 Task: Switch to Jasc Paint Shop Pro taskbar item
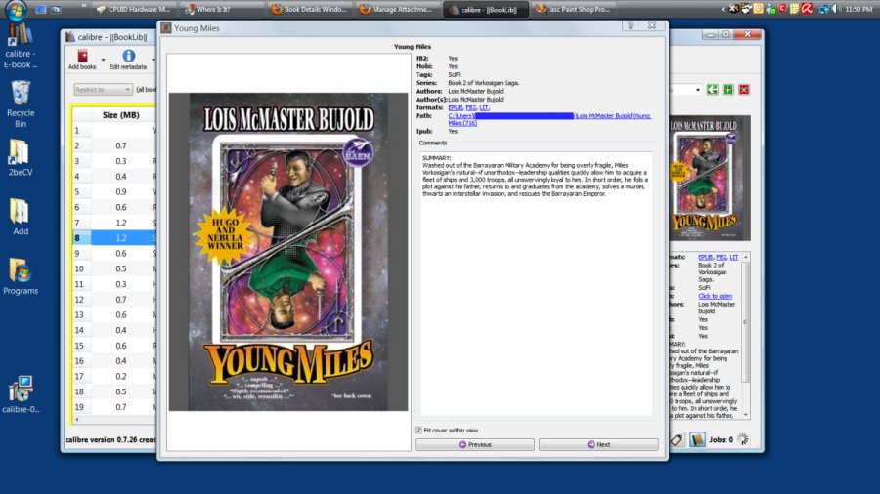click(574, 9)
